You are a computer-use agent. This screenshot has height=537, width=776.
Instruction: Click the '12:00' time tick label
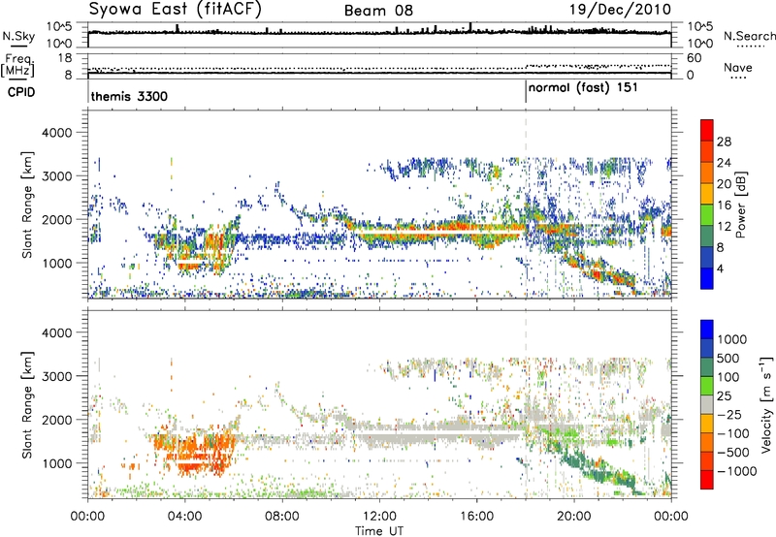click(379, 517)
